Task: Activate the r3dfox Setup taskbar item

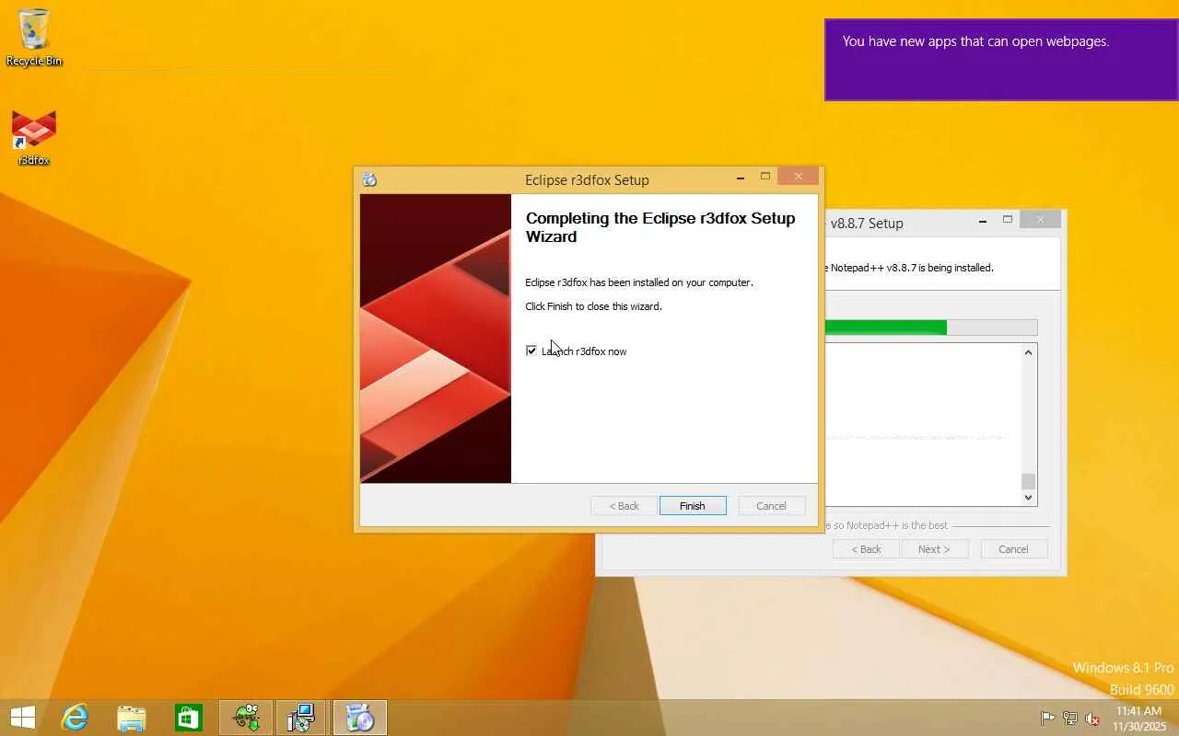Action: [359, 718]
